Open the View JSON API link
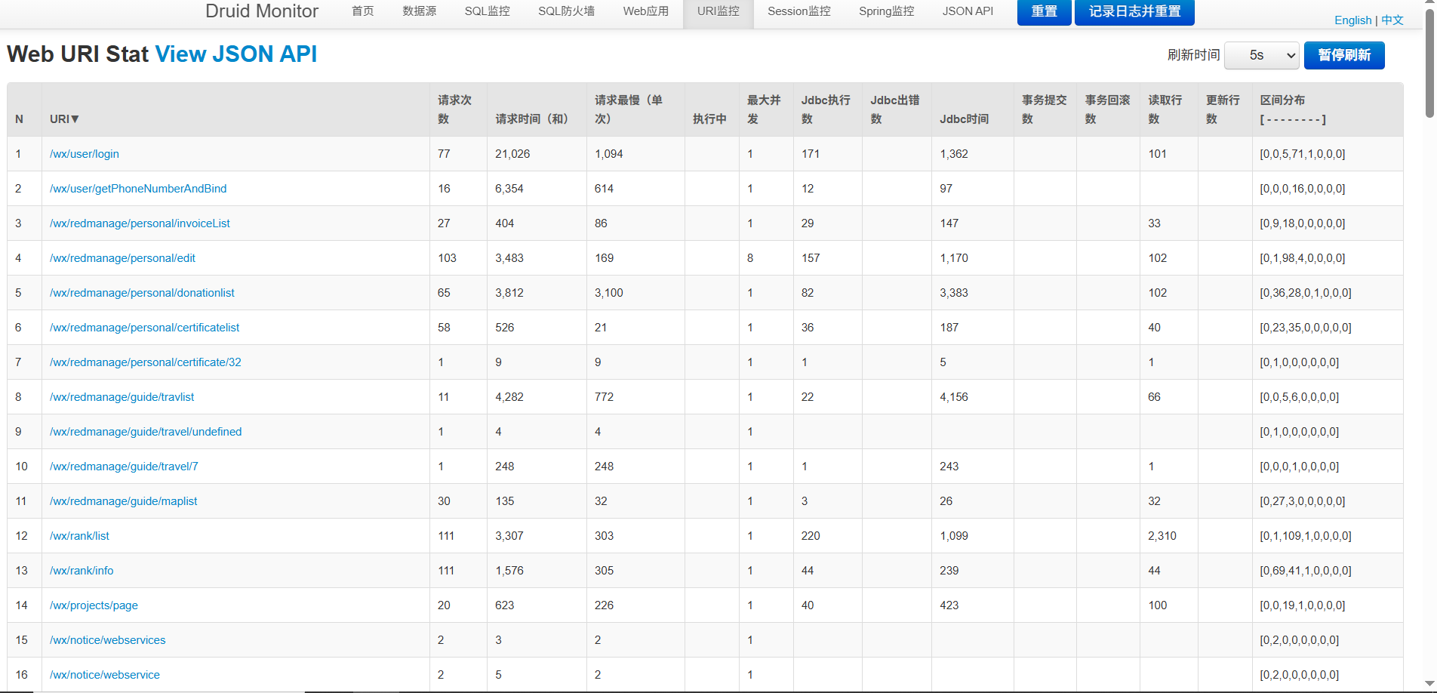Screen dimensions: 1437x693 tap(235, 54)
